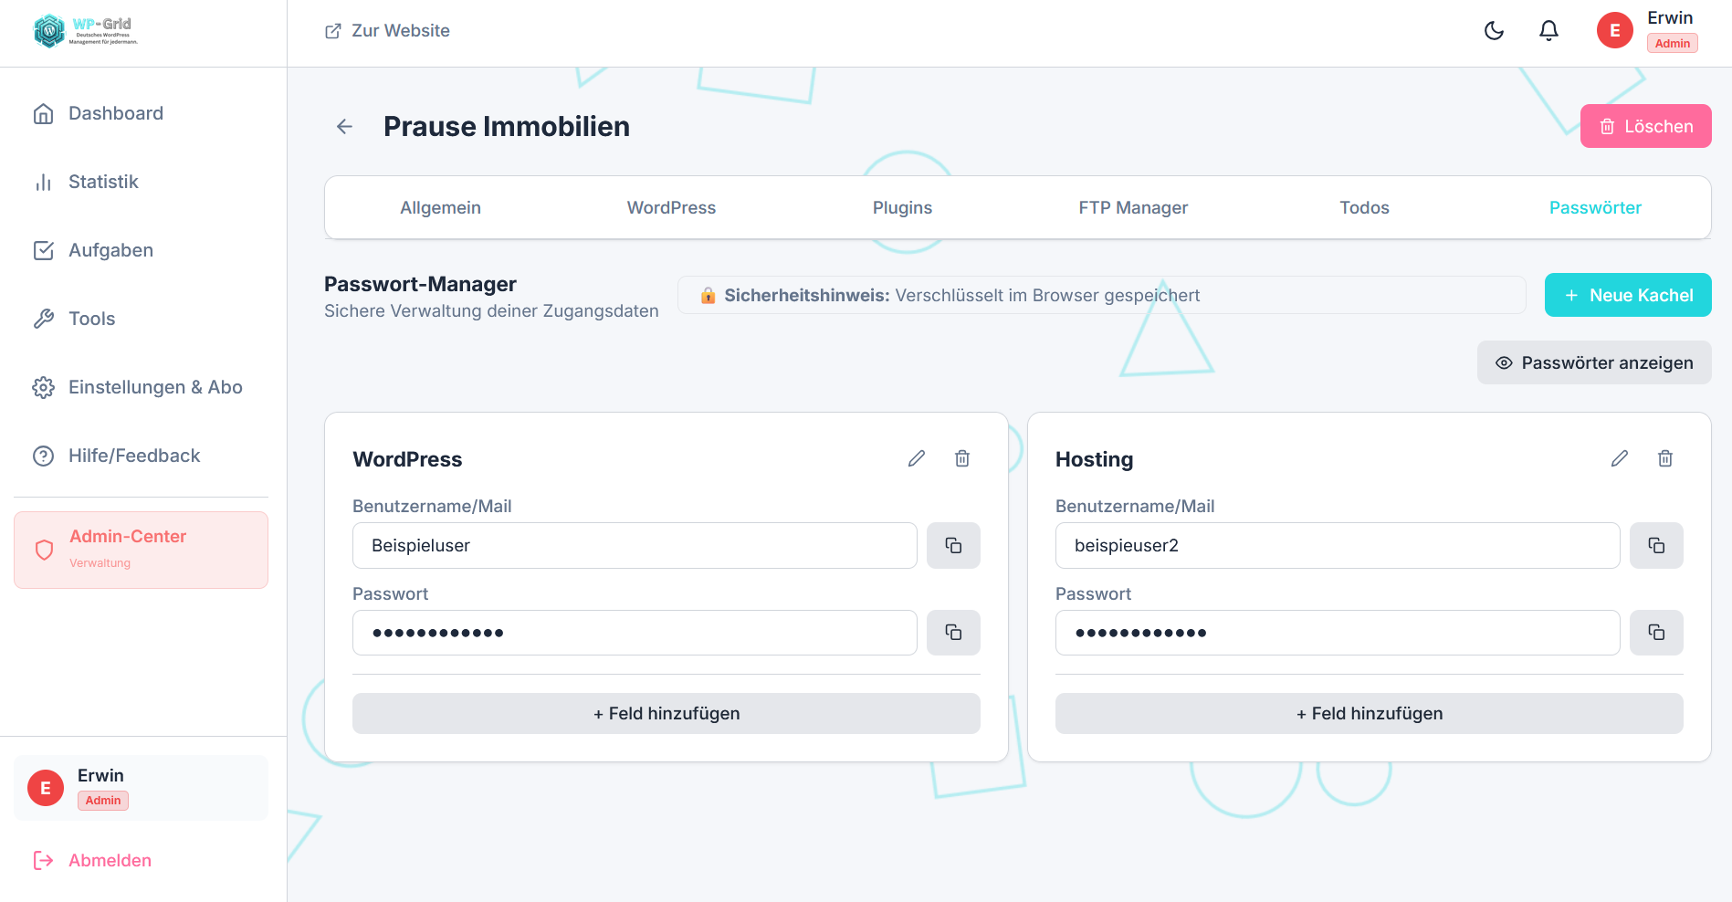Select the Tools wrench icon in sidebar
This screenshot has width=1732, height=902.
43,319
